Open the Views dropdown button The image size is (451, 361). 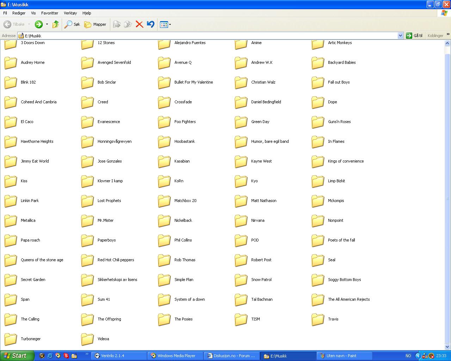point(165,24)
